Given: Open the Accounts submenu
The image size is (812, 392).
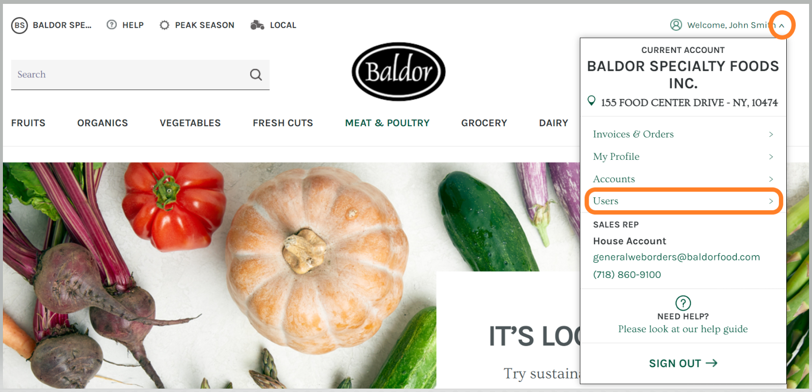Looking at the screenshot, I should [x=683, y=179].
